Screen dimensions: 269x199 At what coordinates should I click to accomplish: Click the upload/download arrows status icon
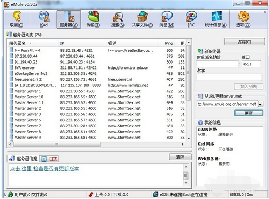point(91,194)
